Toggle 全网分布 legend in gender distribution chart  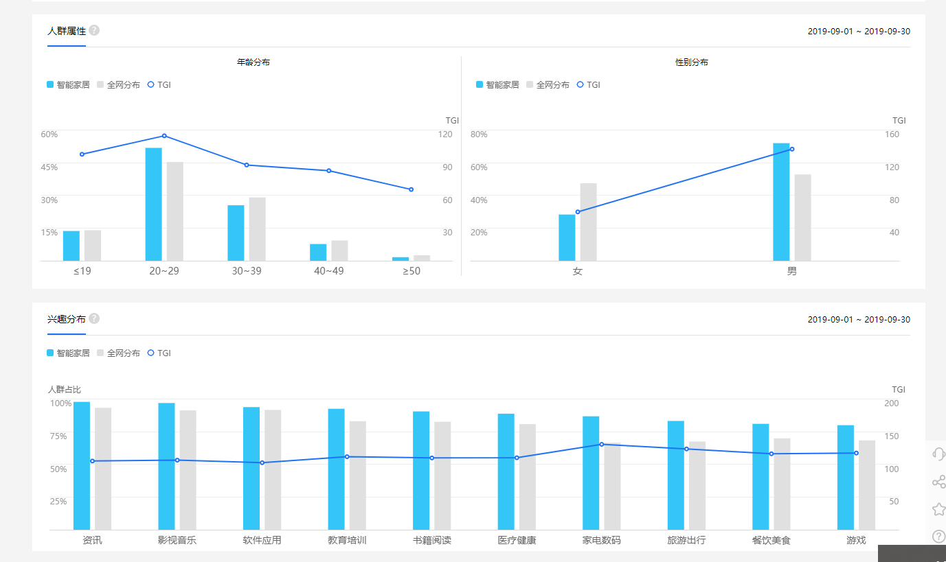point(548,85)
